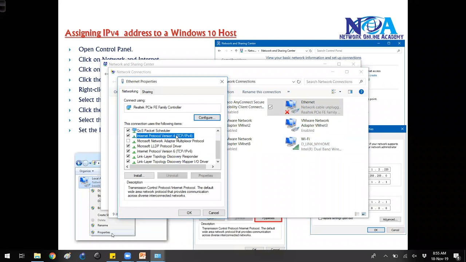Switch to details view at bottom right
This screenshot has width=466, height=262.
[357, 214]
